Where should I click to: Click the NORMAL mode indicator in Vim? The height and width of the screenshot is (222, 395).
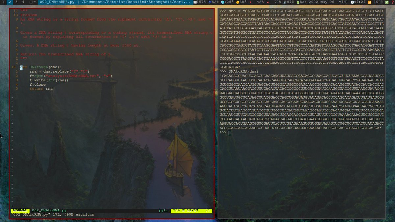tap(20, 210)
